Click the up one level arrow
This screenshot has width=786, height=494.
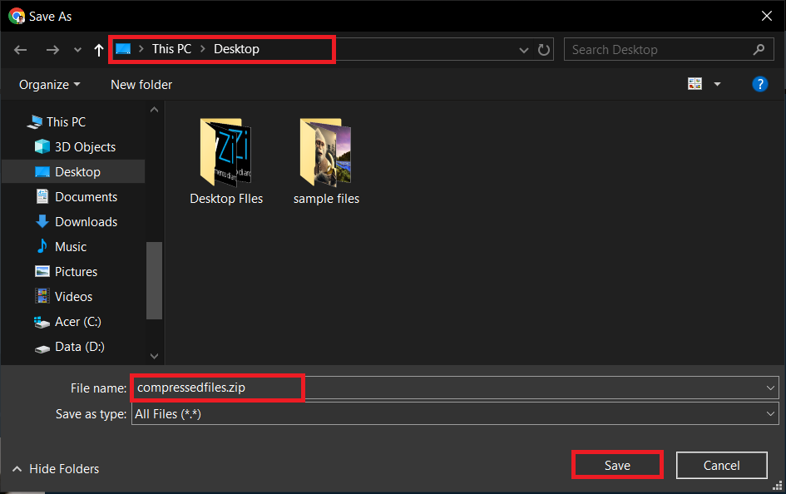98,49
